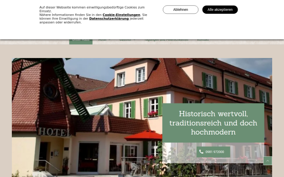Click the phone handset icon

point(201,152)
